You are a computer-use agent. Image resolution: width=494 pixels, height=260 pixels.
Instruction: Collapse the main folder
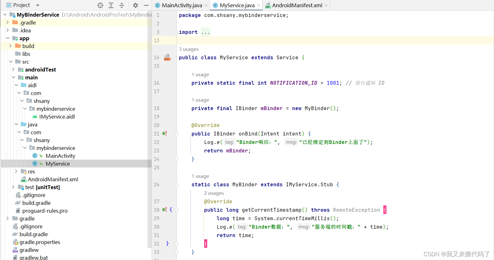pos(13,77)
